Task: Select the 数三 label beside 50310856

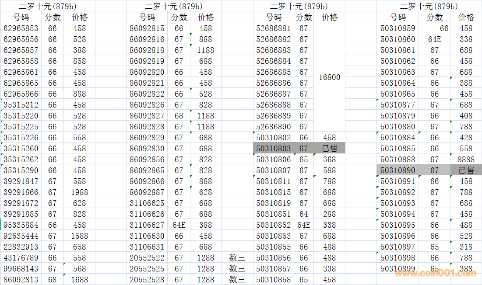Action: (237, 258)
